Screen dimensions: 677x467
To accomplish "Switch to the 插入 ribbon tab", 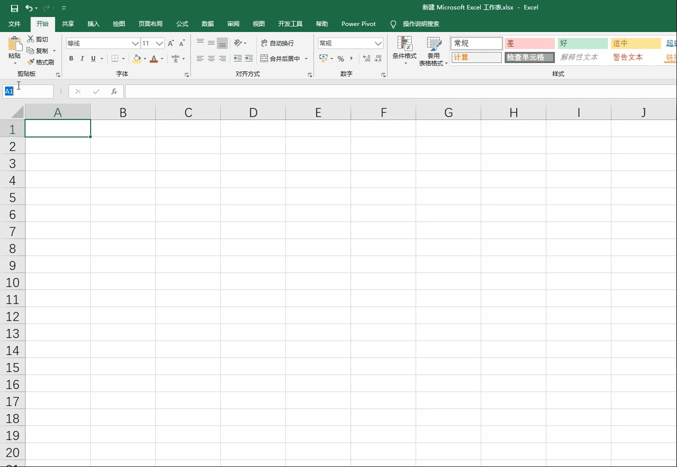I will [x=93, y=23].
